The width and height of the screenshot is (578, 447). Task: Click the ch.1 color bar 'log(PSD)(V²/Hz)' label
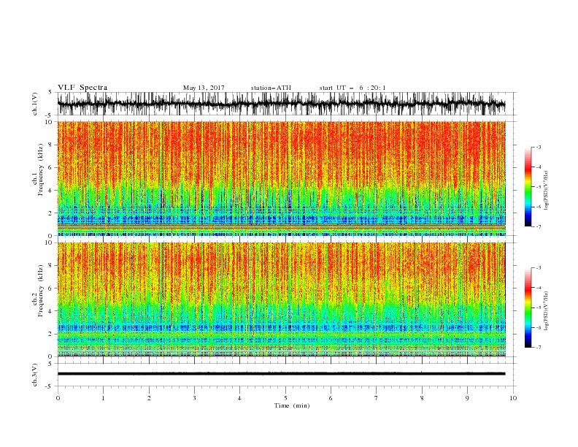point(547,191)
